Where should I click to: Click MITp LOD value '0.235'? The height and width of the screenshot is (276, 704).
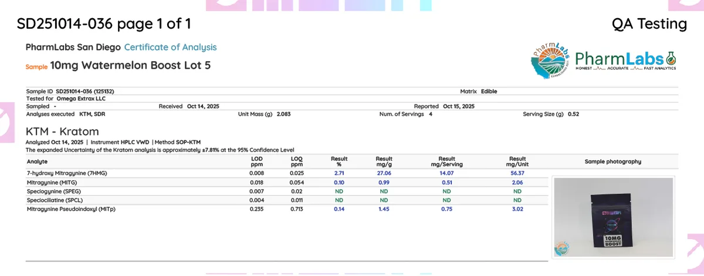(256, 209)
